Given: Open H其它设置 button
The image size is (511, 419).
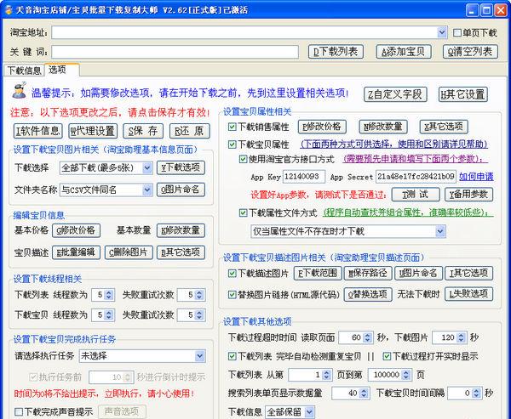Looking at the screenshot, I should (462, 94).
